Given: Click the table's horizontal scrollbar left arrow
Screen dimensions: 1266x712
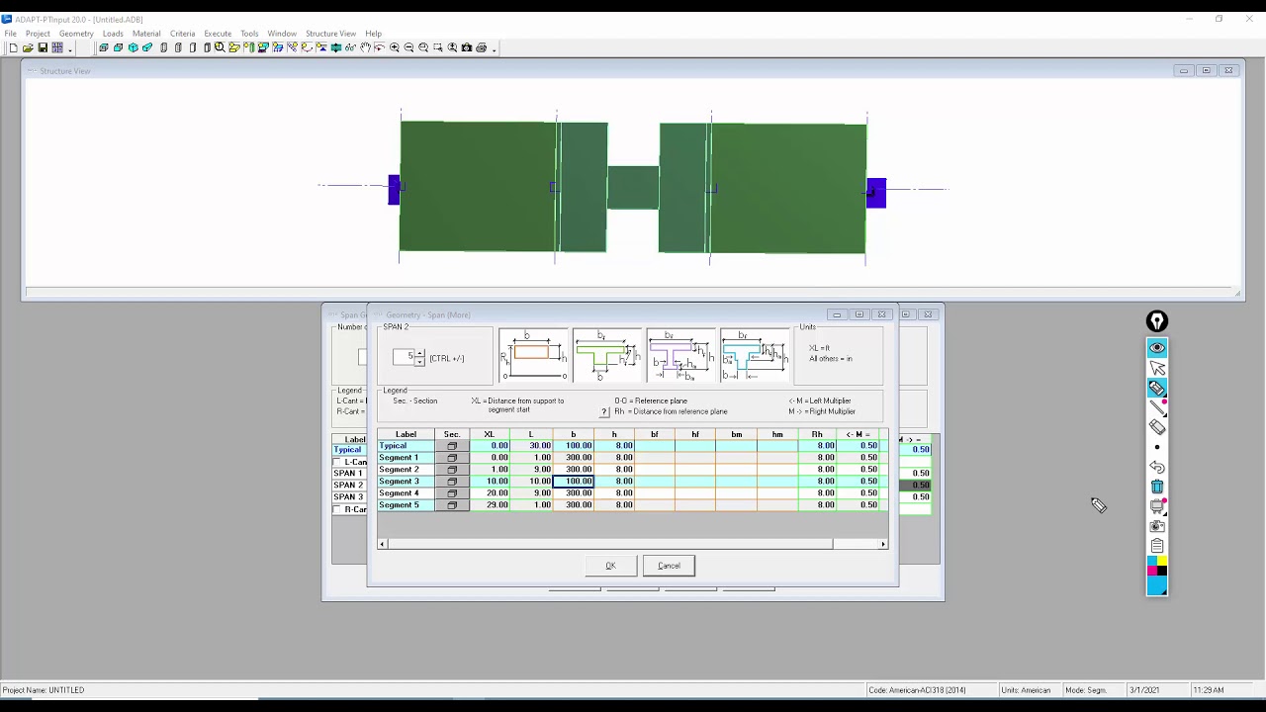Looking at the screenshot, I should pyautogui.click(x=382, y=544).
